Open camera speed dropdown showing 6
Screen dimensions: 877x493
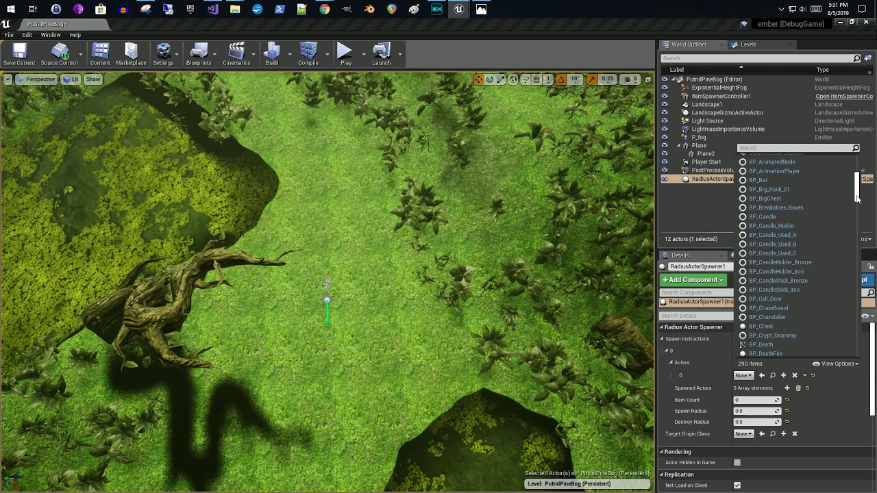(630, 79)
